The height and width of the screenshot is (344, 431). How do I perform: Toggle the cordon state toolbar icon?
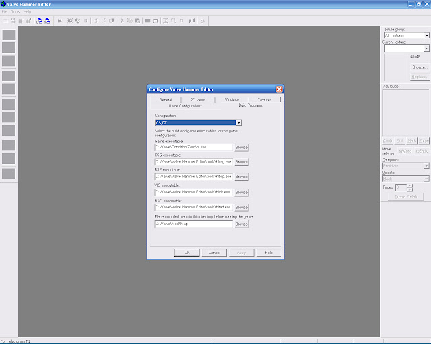pos(147,21)
